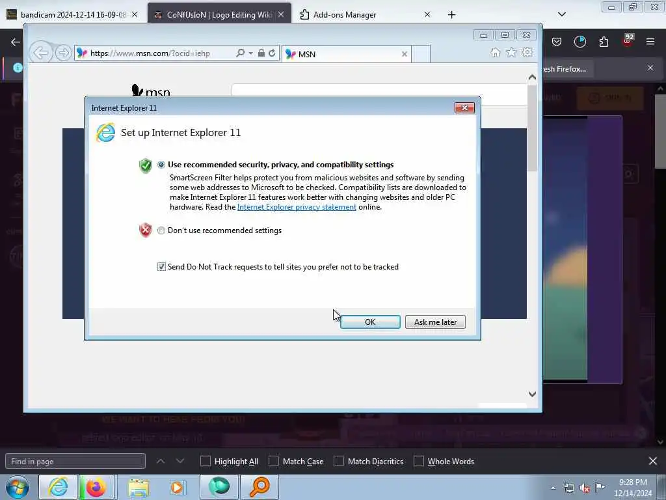Show hidden tray icons arrow
The image size is (666, 500).
[x=553, y=488]
